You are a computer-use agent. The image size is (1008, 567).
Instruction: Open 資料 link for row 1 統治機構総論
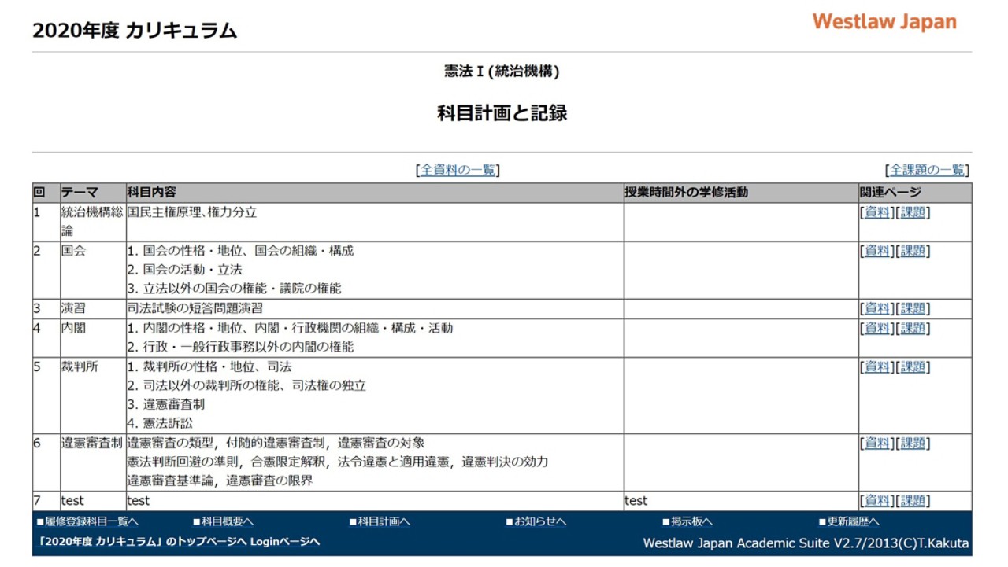(876, 211)
